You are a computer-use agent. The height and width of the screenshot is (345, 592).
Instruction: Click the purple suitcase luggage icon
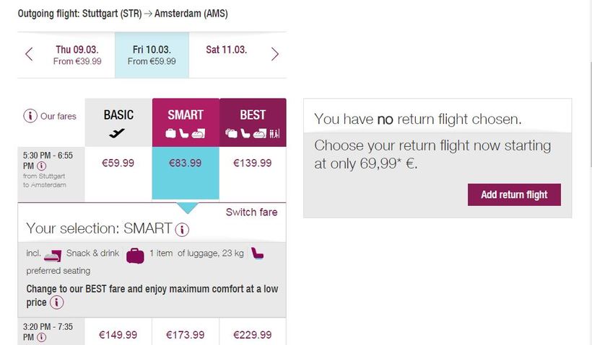(135, 254)
